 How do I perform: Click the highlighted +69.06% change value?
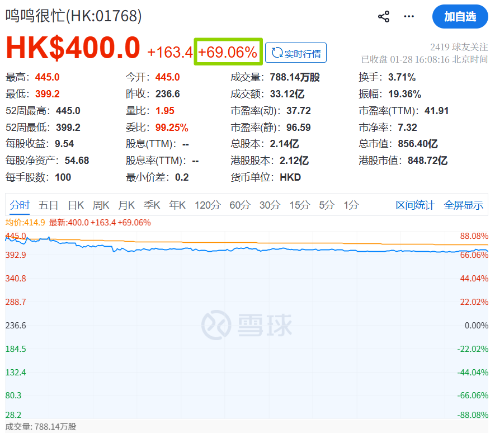pyautogui.click(x=228, y=51)
